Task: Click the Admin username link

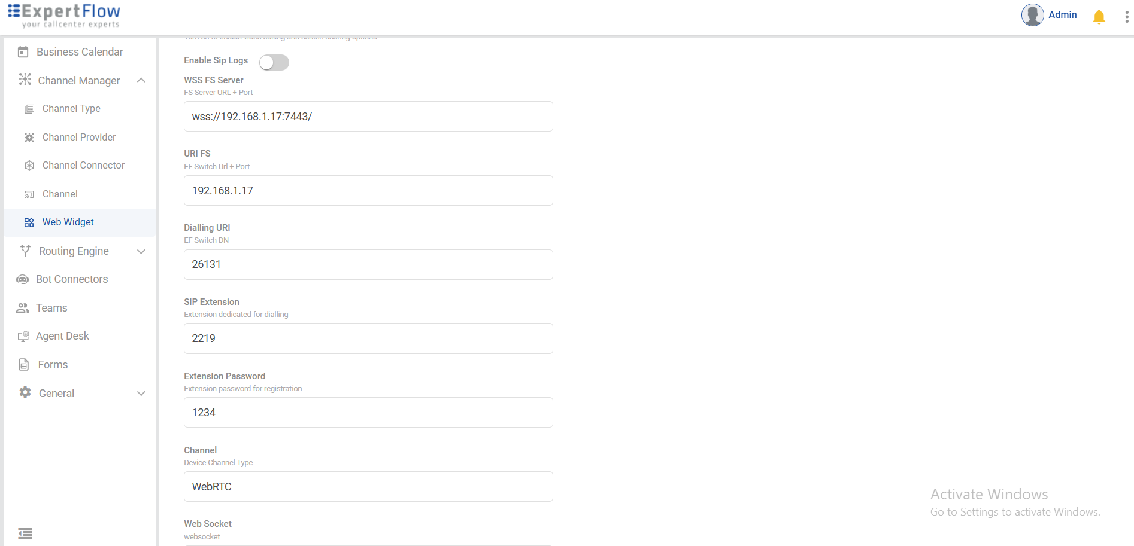Action: click(x=1062, y=15)
